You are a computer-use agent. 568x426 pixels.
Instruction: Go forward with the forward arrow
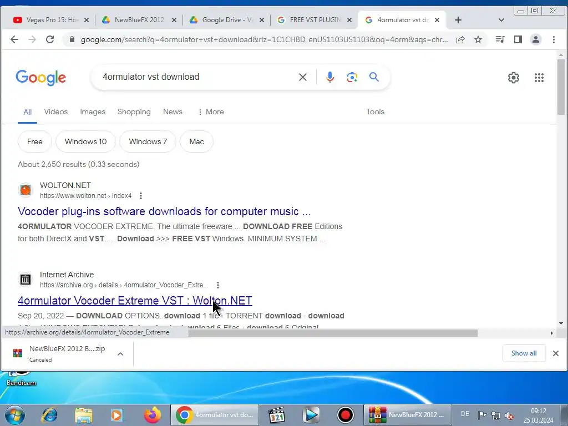tap(32, 39)
